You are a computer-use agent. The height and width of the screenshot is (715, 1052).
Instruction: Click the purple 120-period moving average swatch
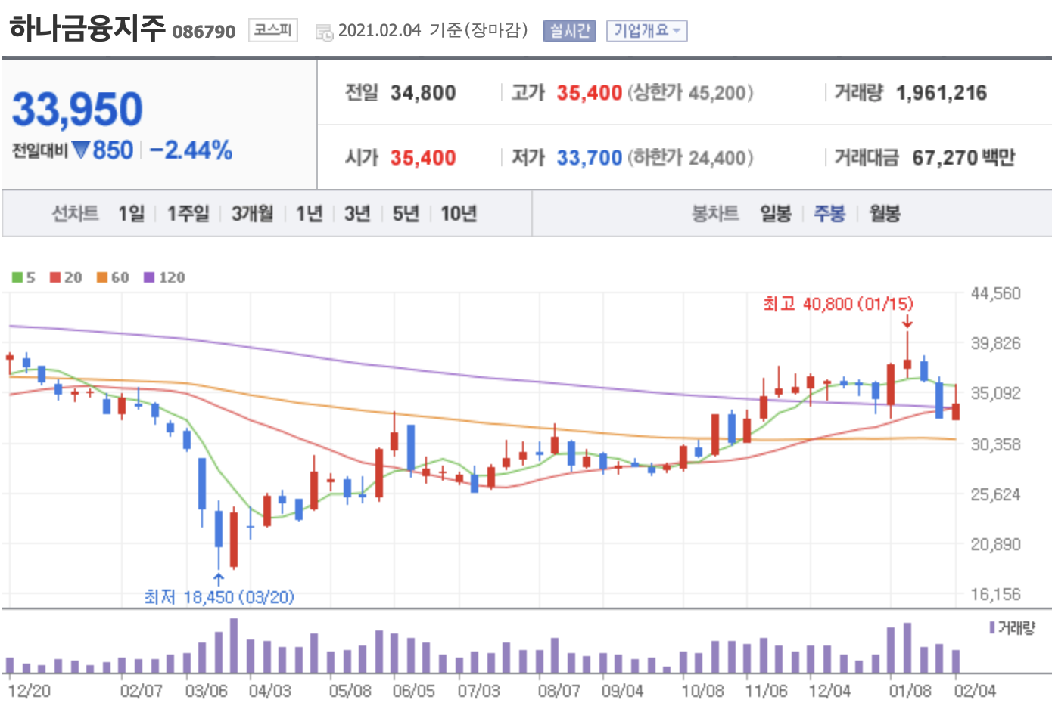149,277
